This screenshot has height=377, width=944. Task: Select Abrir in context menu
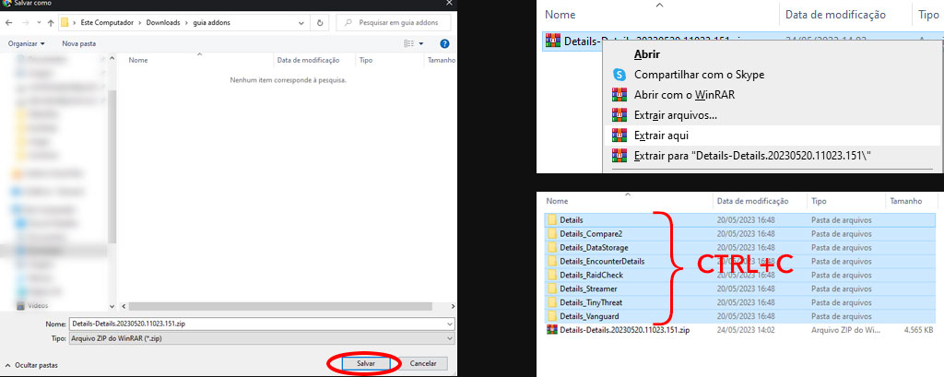point(647,54)
